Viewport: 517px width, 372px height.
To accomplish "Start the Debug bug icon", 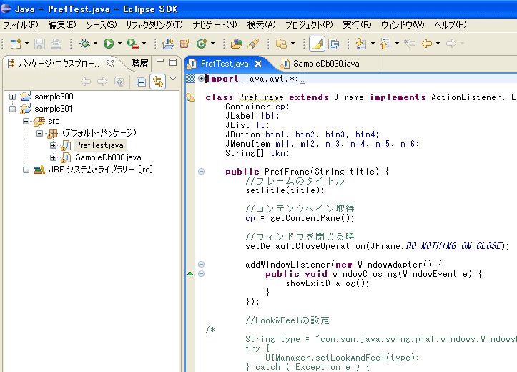I will [x=84, y=44].
